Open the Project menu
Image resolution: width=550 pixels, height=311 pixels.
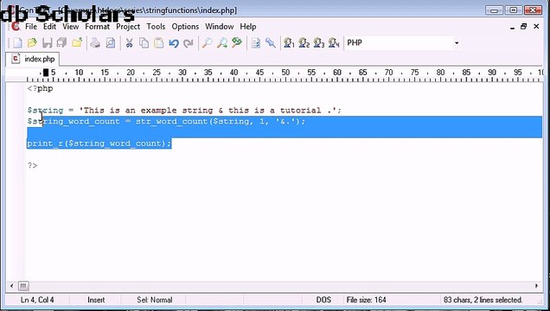[x=128, y=27]
